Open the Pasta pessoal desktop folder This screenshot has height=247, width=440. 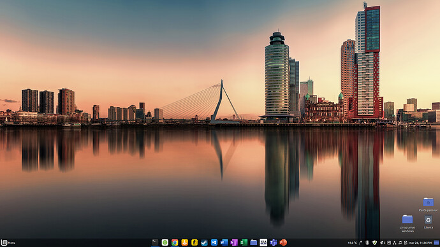[428, 205]
